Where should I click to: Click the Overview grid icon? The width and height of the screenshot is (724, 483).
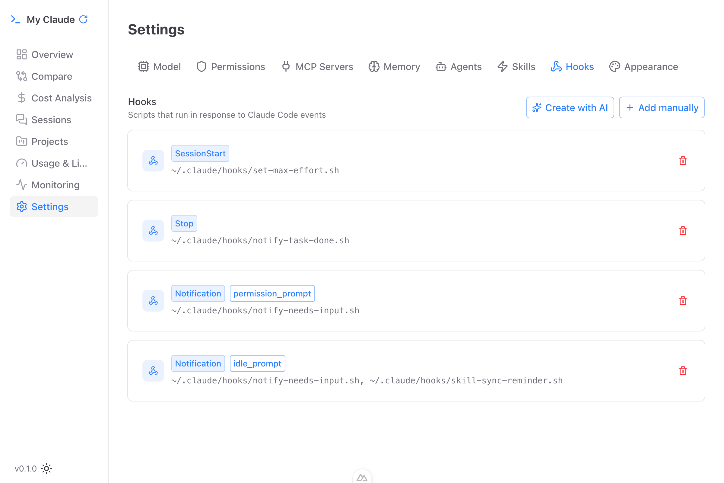pyautogui.click(x=21, y=55)
